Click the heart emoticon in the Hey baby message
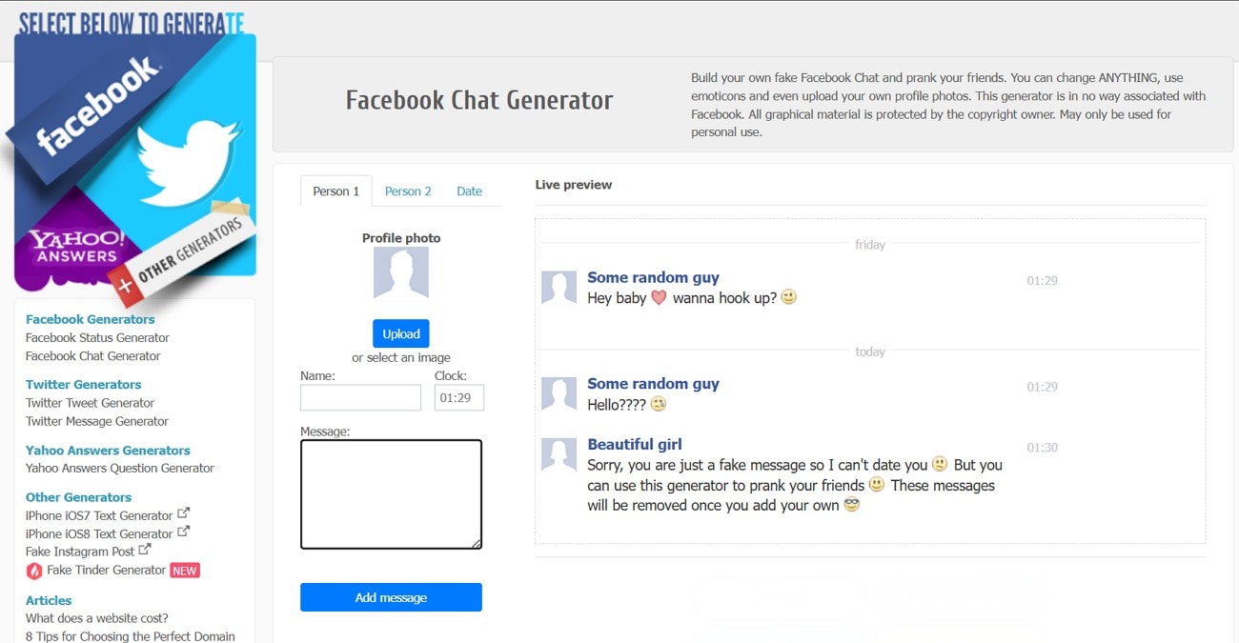The width and height of the screenshot is (1239, 643). tap(659, 298)
